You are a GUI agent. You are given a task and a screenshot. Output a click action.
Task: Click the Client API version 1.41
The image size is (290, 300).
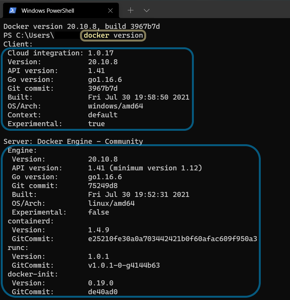click(x=97, y=71)
